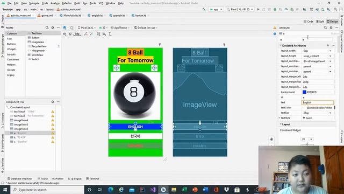
Task: Open Attributes panel settings gear
Action: [331, 27]
